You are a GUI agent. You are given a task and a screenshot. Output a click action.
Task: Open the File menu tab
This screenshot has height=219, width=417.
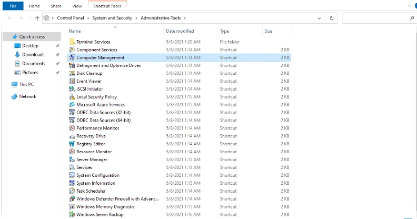pos(12,6)
